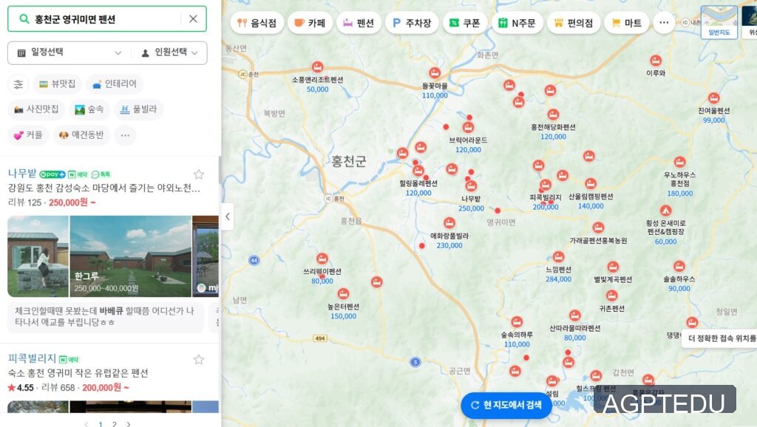Select the 쿠폰 map category

pos(464,23)
